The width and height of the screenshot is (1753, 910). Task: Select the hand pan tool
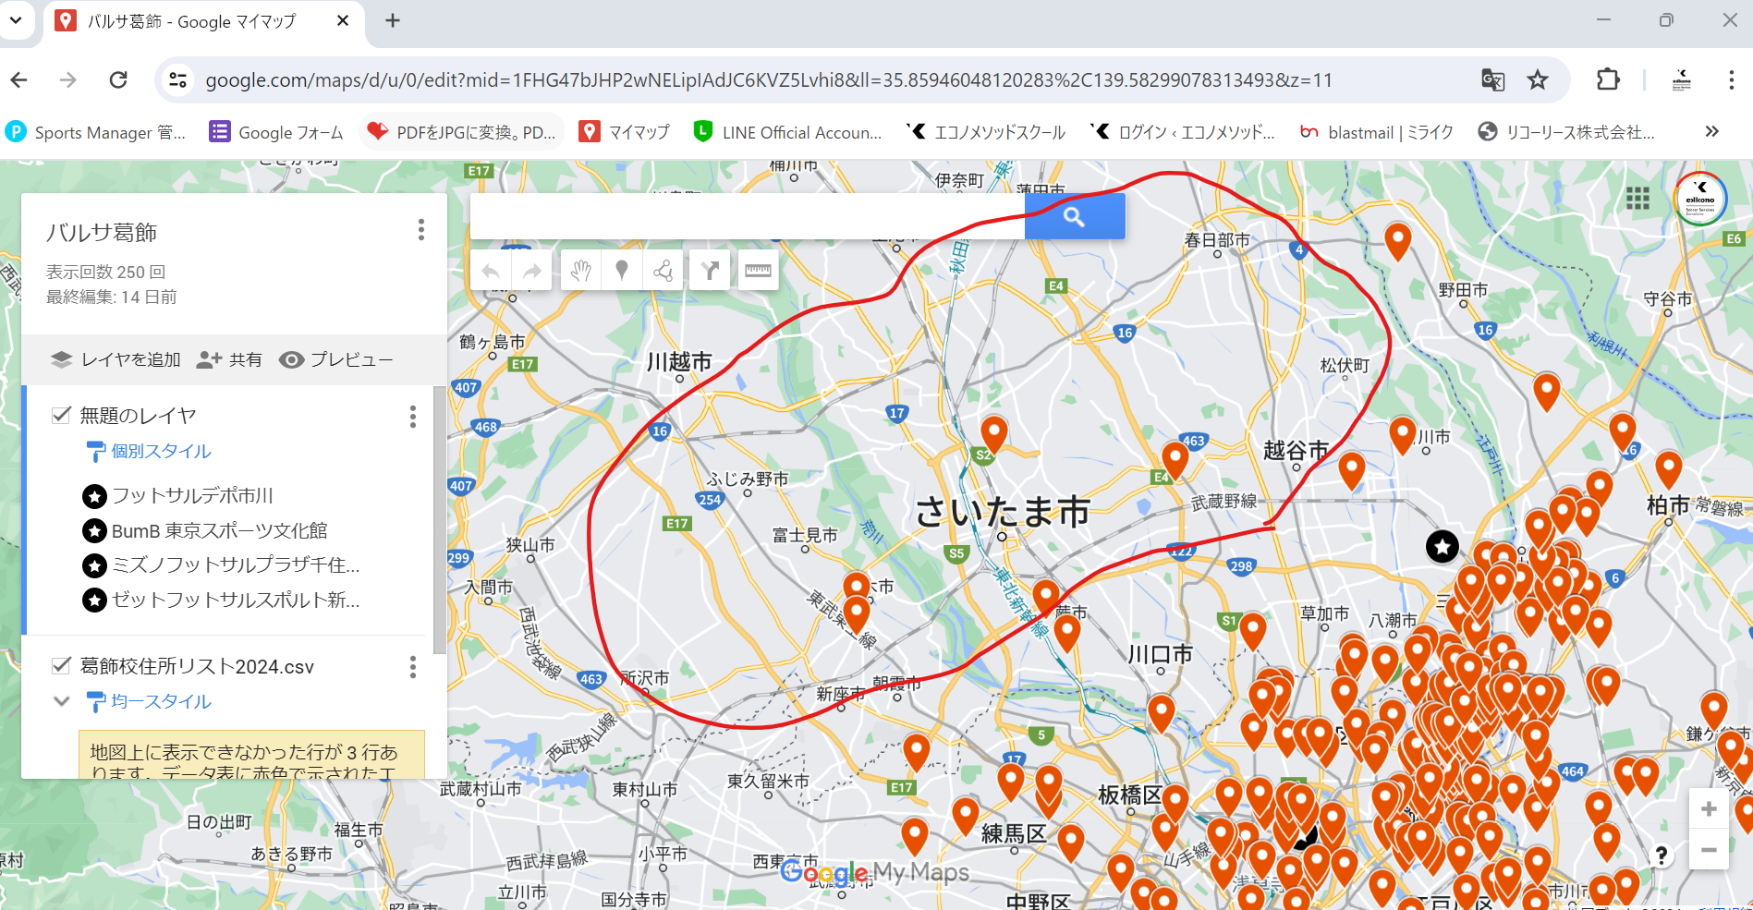pyautogui.click(x=580, y=271)
